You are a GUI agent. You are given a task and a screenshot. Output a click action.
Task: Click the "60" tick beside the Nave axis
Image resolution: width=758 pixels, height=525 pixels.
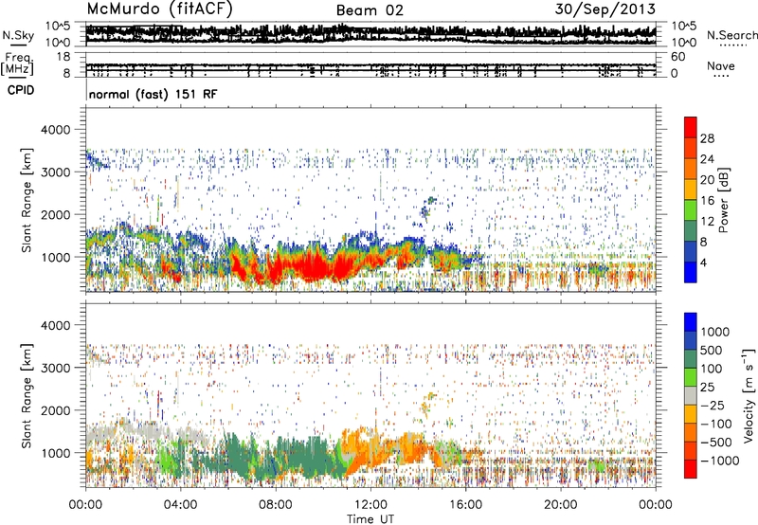point(678,57)
